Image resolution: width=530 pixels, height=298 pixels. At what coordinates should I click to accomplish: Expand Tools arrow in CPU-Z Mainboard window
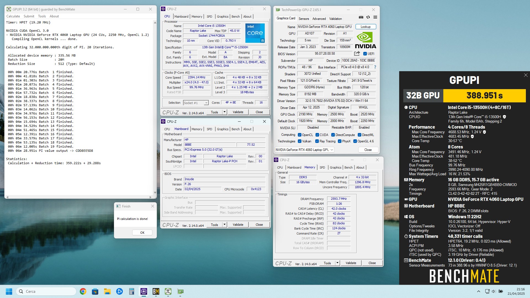(x=224, y=225)
